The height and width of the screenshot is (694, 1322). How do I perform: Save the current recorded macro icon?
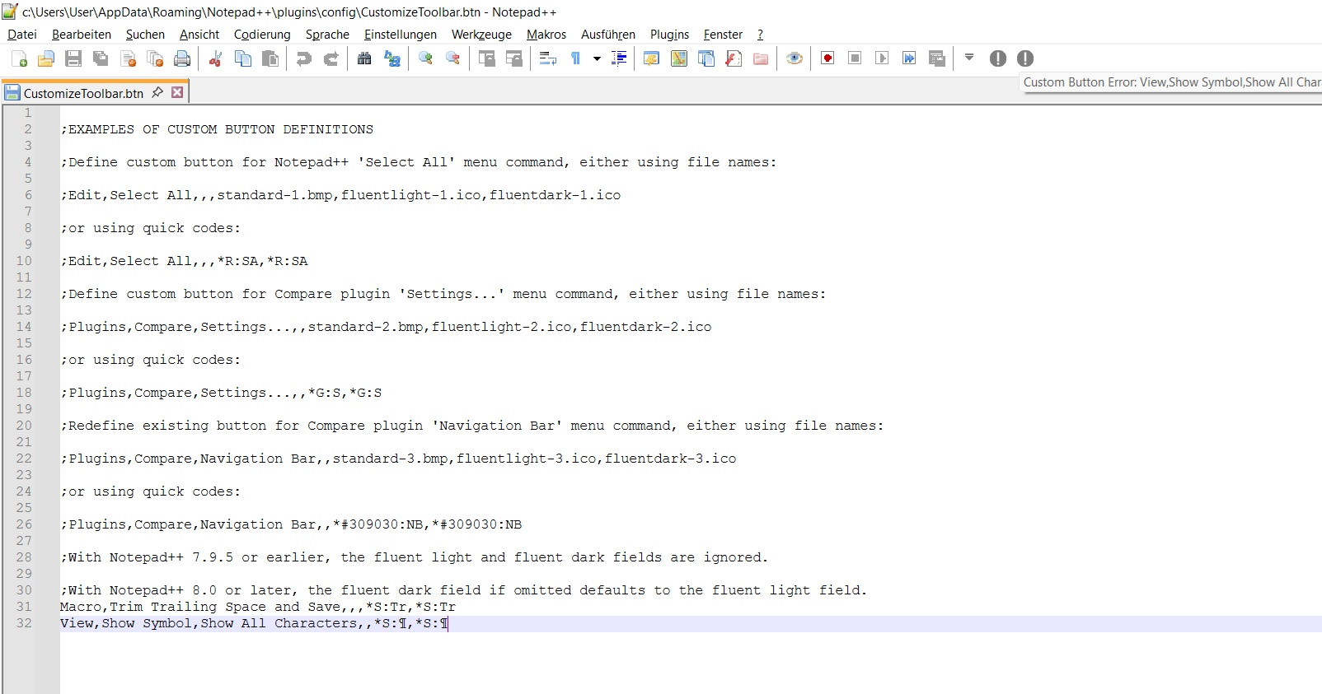936,58
